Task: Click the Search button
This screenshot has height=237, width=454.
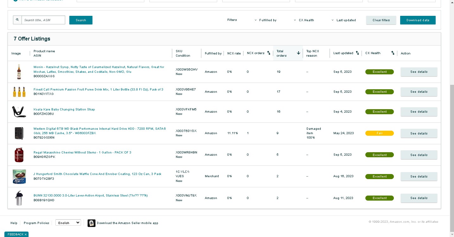Action: (81, 20)
